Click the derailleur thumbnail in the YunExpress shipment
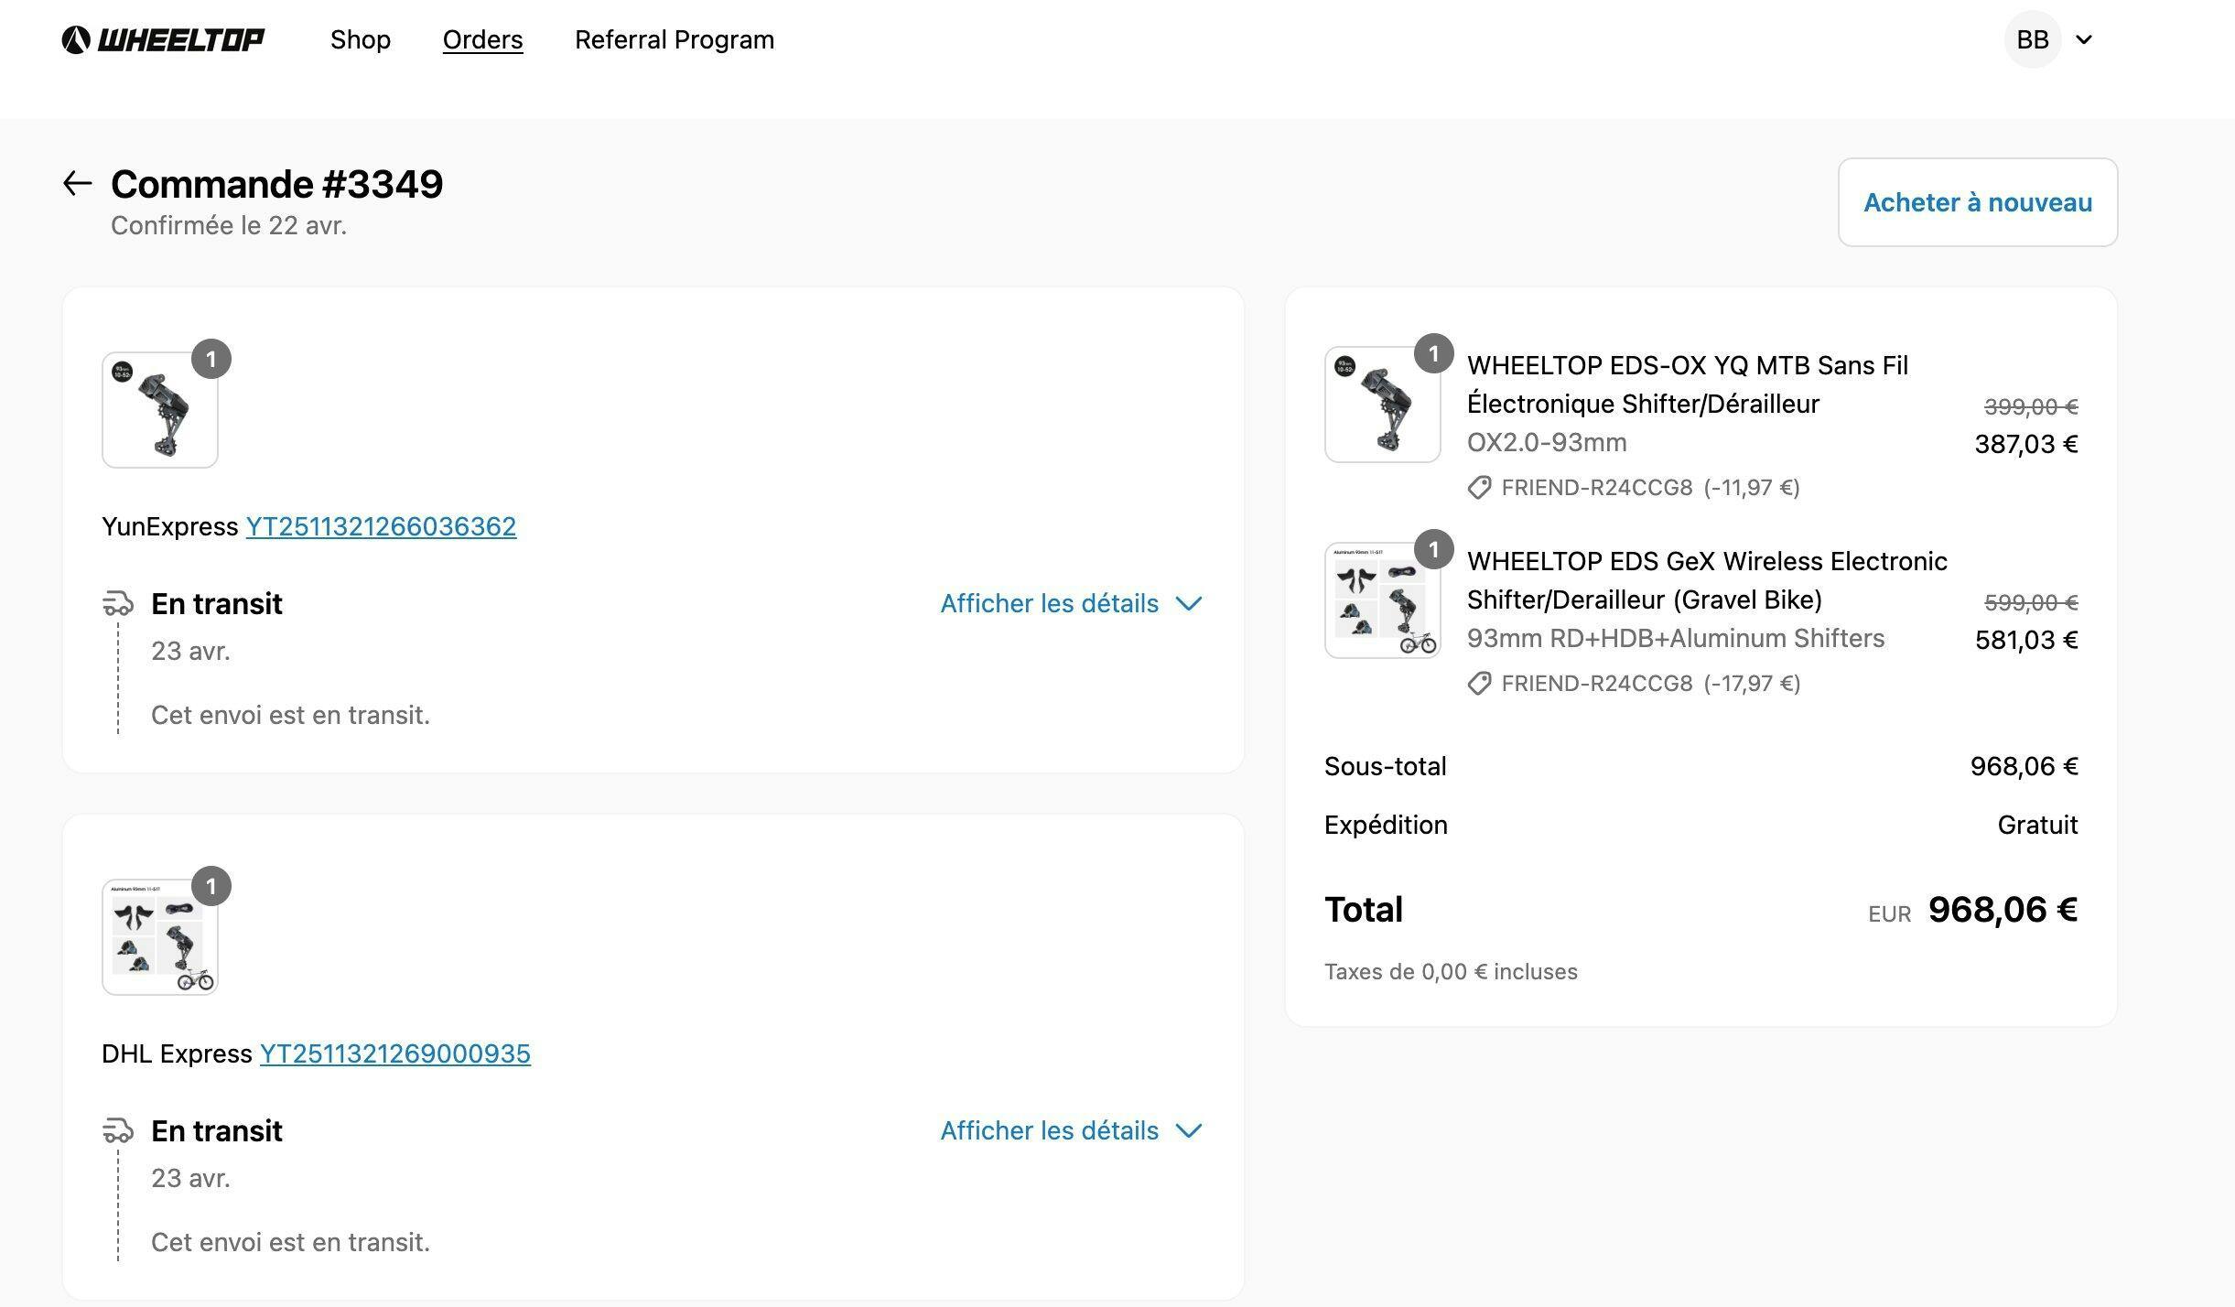Screen dimensions: 2235x1307 click(160, 410)
